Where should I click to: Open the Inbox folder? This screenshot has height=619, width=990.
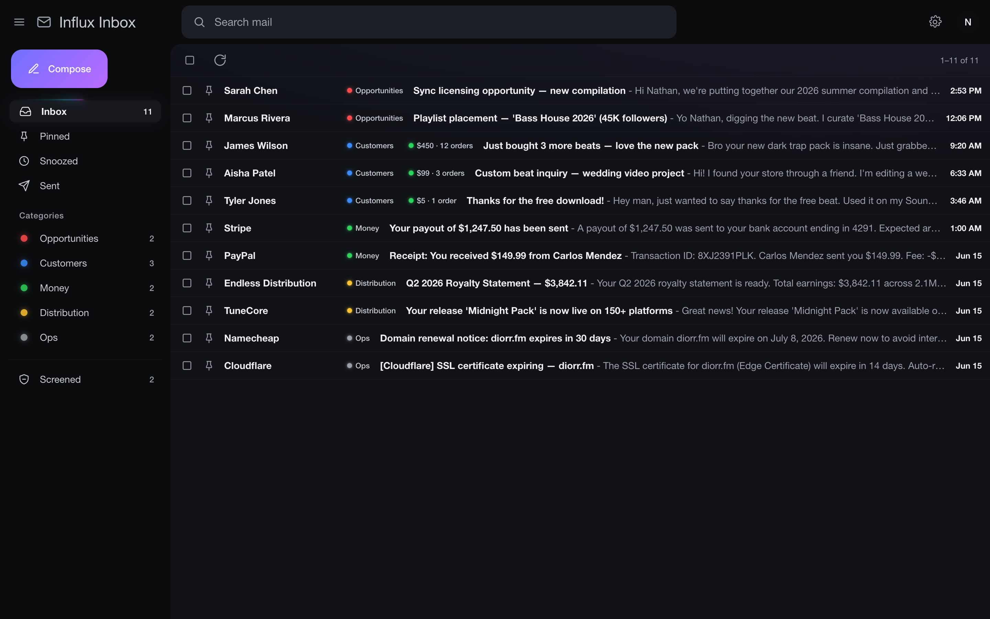(85, 111)
